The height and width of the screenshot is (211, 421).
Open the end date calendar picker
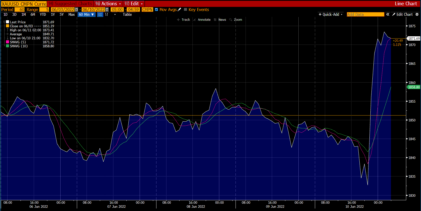107,10
